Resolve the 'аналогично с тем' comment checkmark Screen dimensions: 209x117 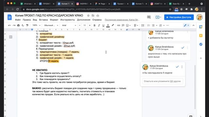(x=183, y=48)
